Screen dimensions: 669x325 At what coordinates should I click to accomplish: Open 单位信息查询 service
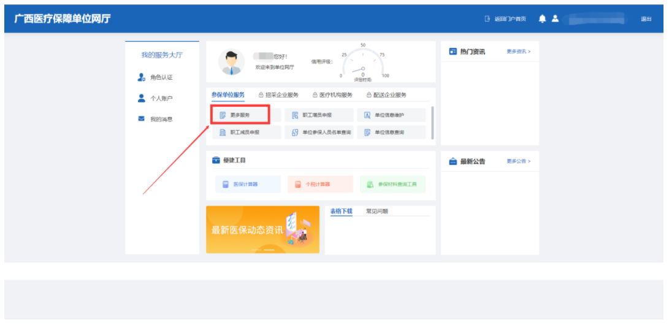click(391, 132)
